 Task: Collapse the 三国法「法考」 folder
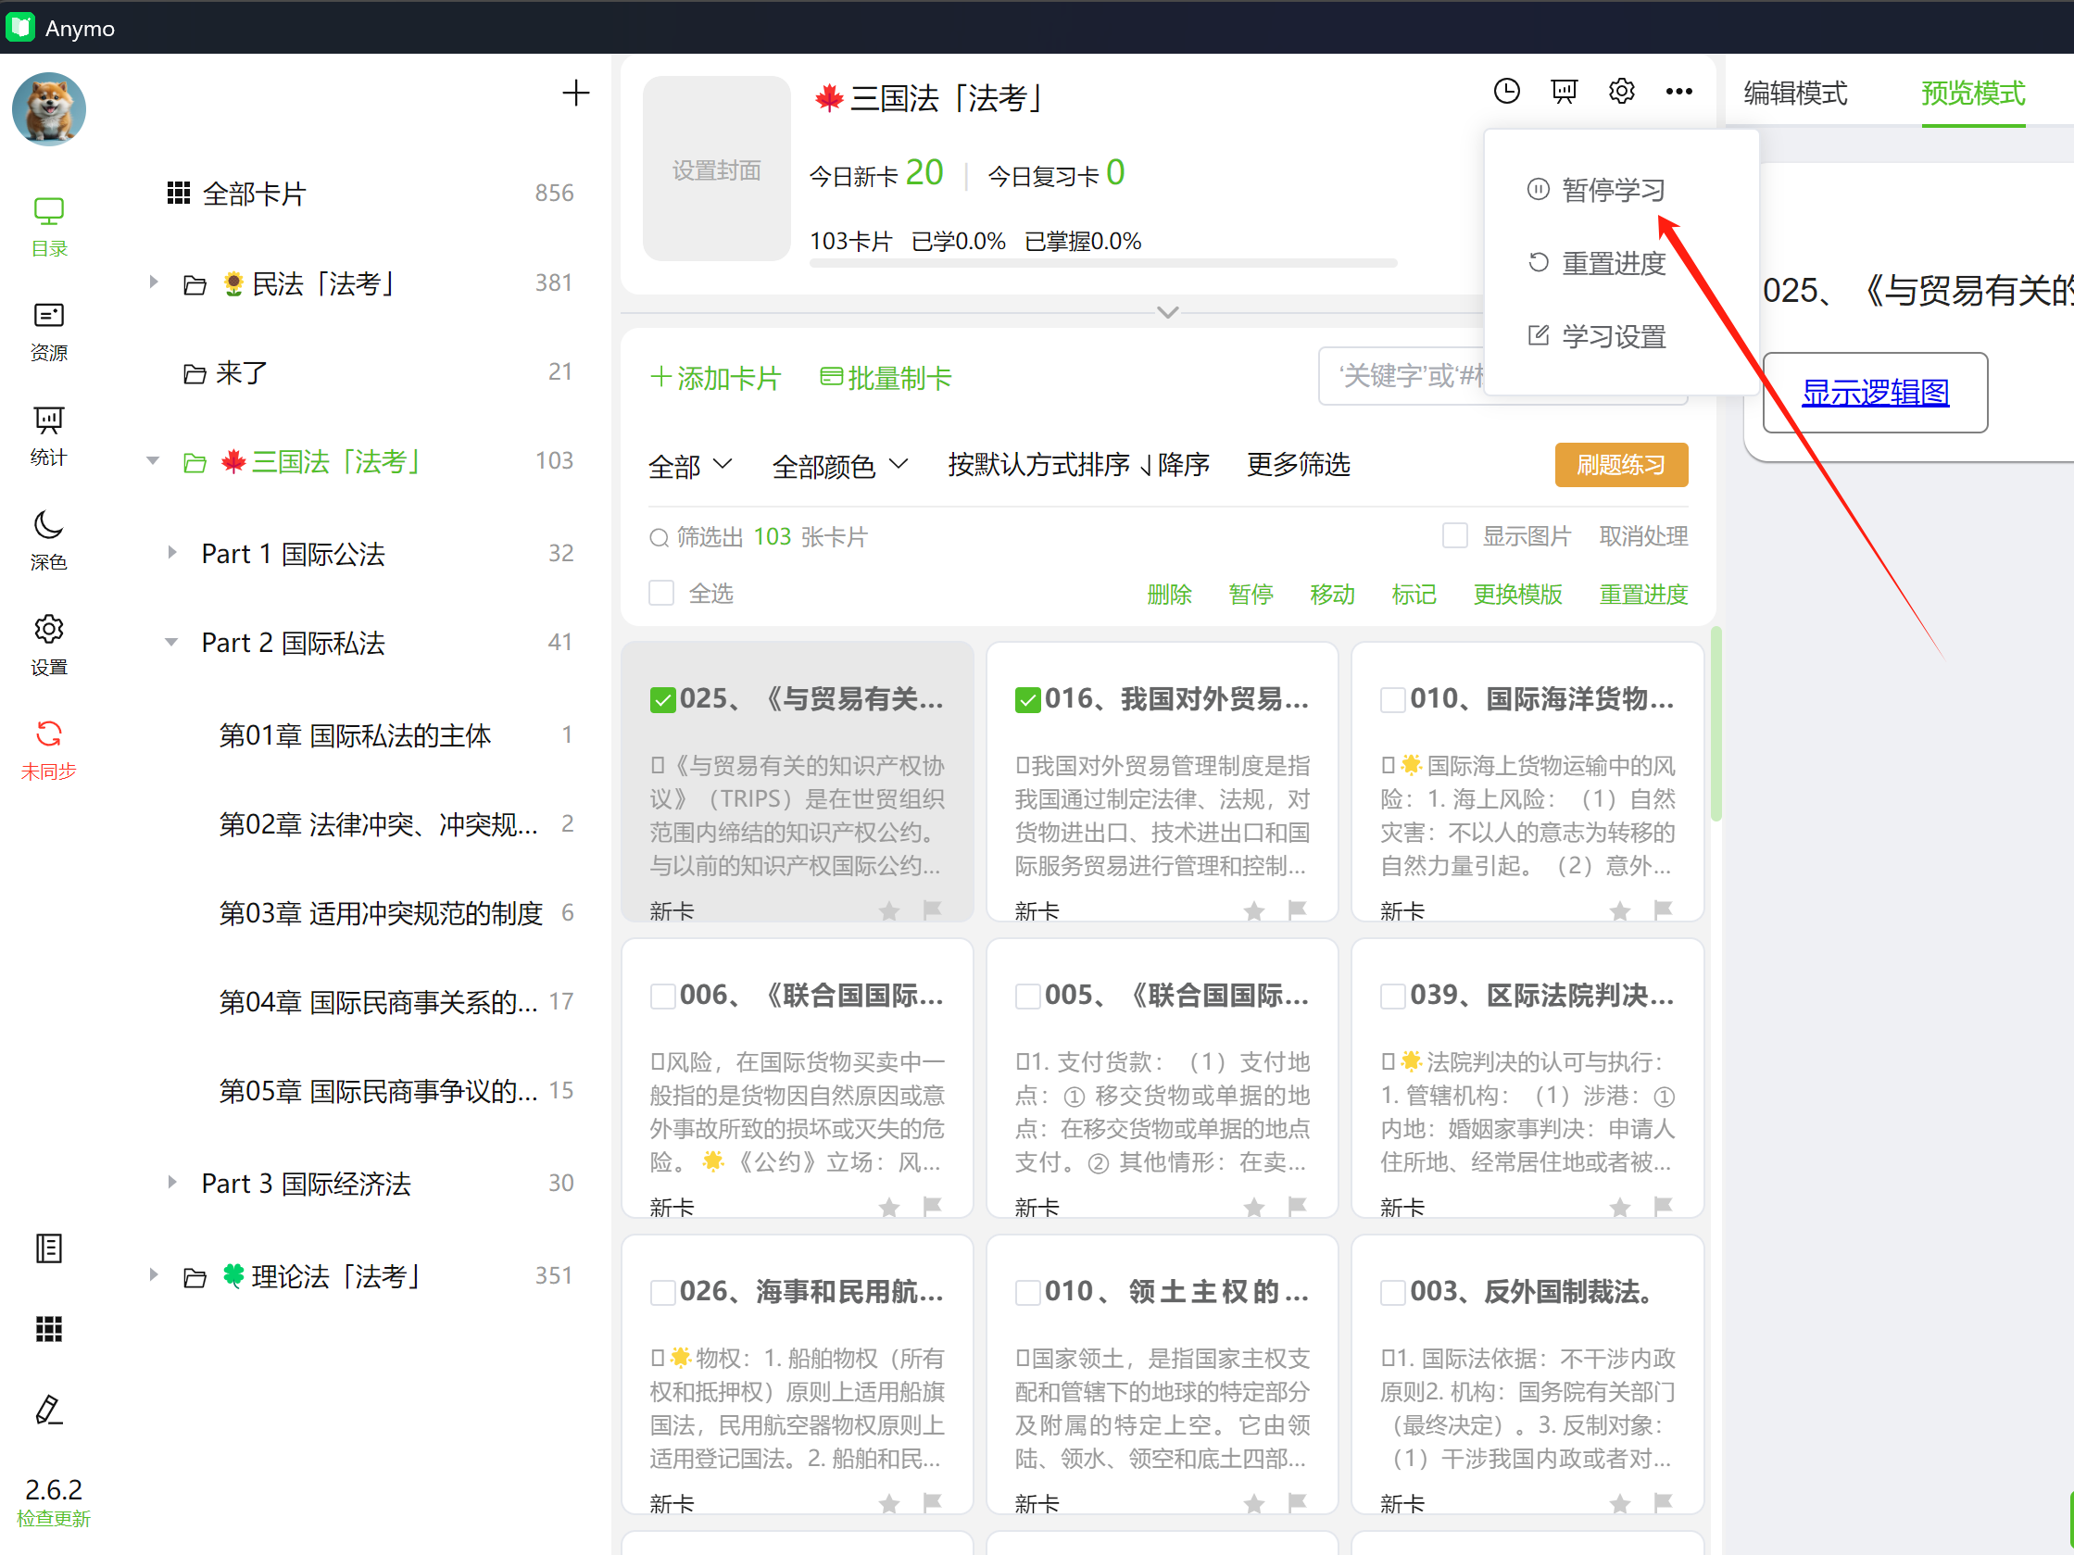[153, 460]
